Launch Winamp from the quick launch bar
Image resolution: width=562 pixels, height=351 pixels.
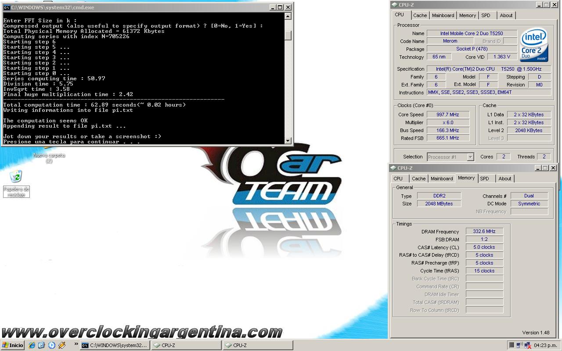click(x=62, y=345)
